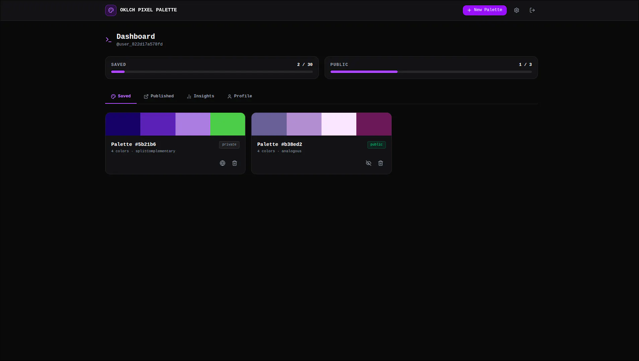Image resolution: width=639 pixels, height=361 pixels.
Task: Go to the Profile tab
Action: (239, 96)
